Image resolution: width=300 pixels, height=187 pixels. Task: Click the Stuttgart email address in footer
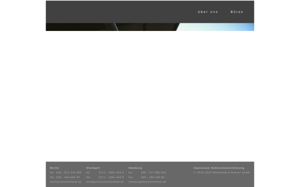(x=105, y=182)
